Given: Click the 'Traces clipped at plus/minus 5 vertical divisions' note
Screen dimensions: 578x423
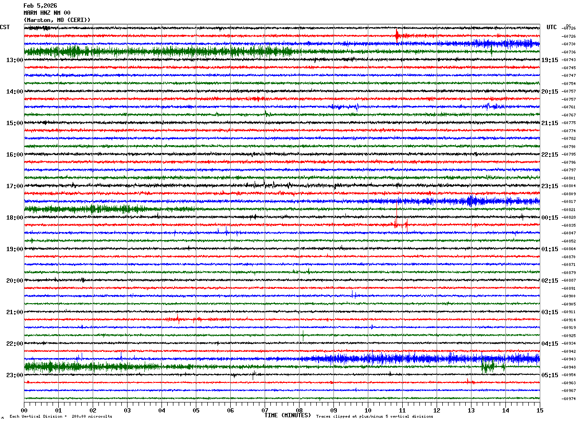Looking at the screenshot, I should coord(375,416).
